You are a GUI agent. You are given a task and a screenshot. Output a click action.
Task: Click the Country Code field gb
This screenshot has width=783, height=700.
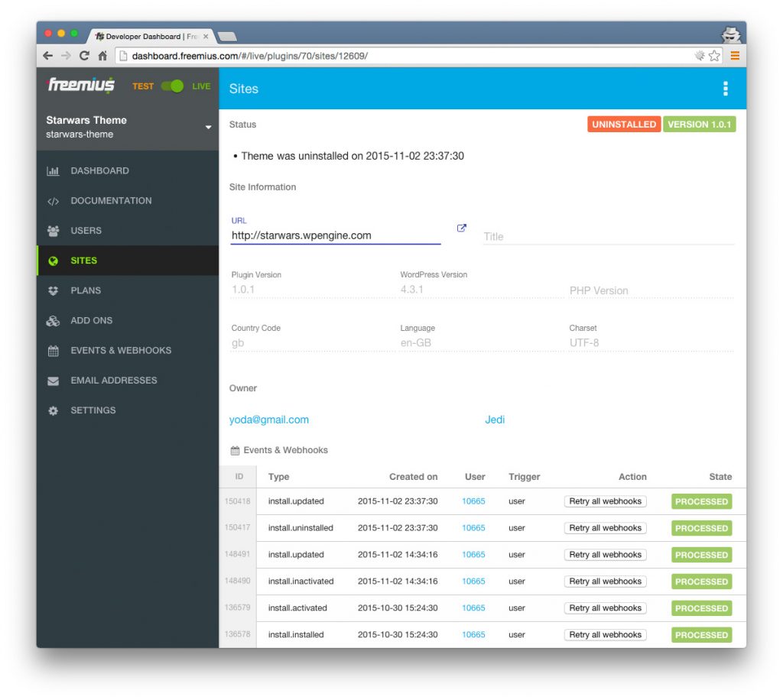pos(313,343)
